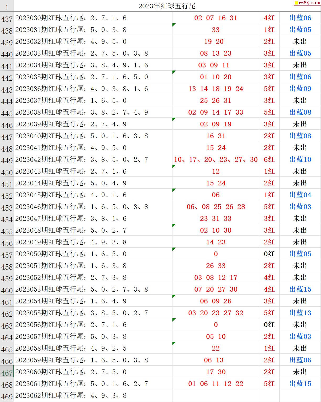The height and width of the screenshot is (402, 321).
Task: Click cell '33' in row 438
Action: tap(216, 30)
